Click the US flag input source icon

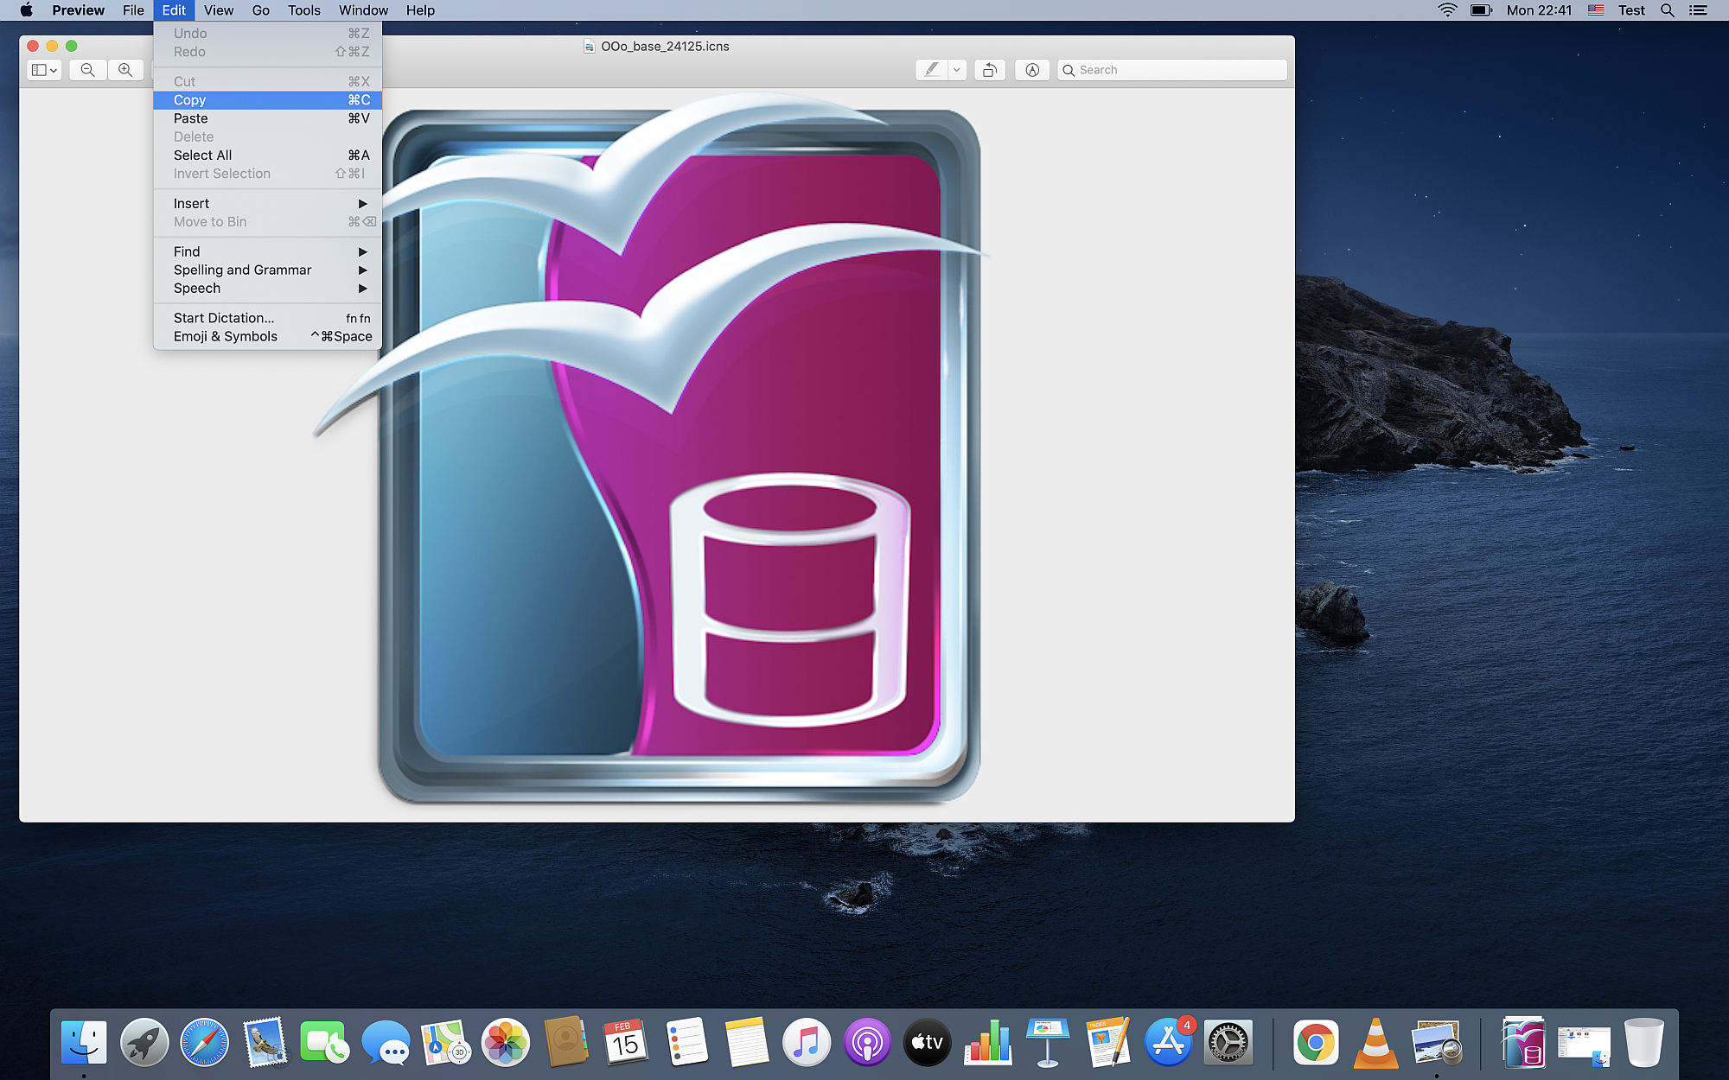point(1596,10)
